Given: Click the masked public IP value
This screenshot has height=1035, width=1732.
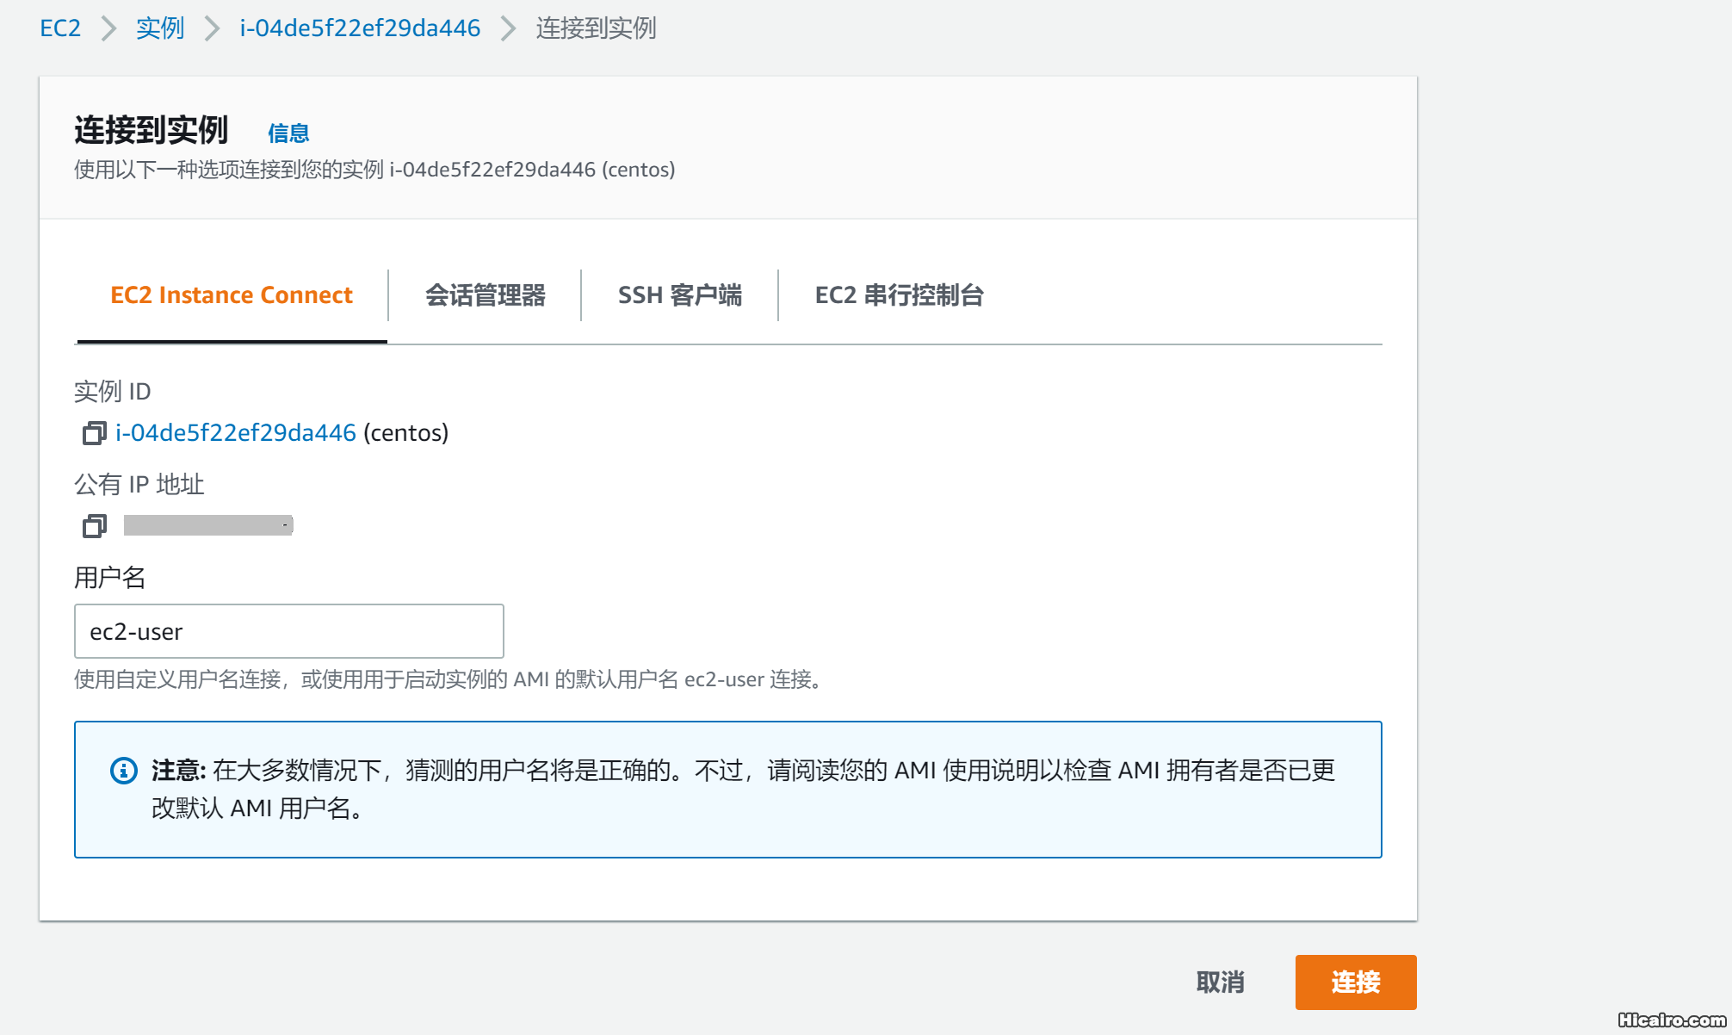Looking at the screenshot, I should click(x=207, y=525).
